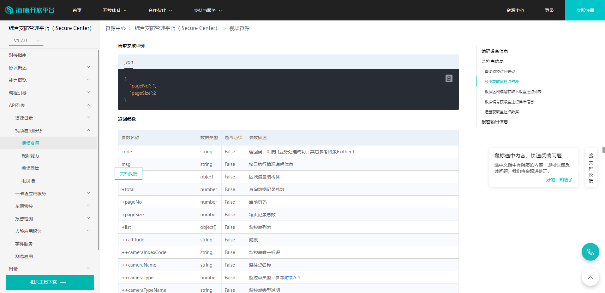This screenshot has width=605, height=293.
Task: Select the json code tab
Action: coord(129,62)
